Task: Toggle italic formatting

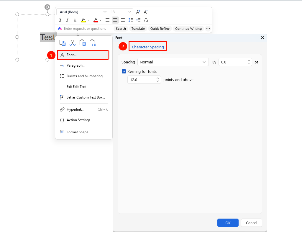Action: pyautogui.click(x=67, y=20)
